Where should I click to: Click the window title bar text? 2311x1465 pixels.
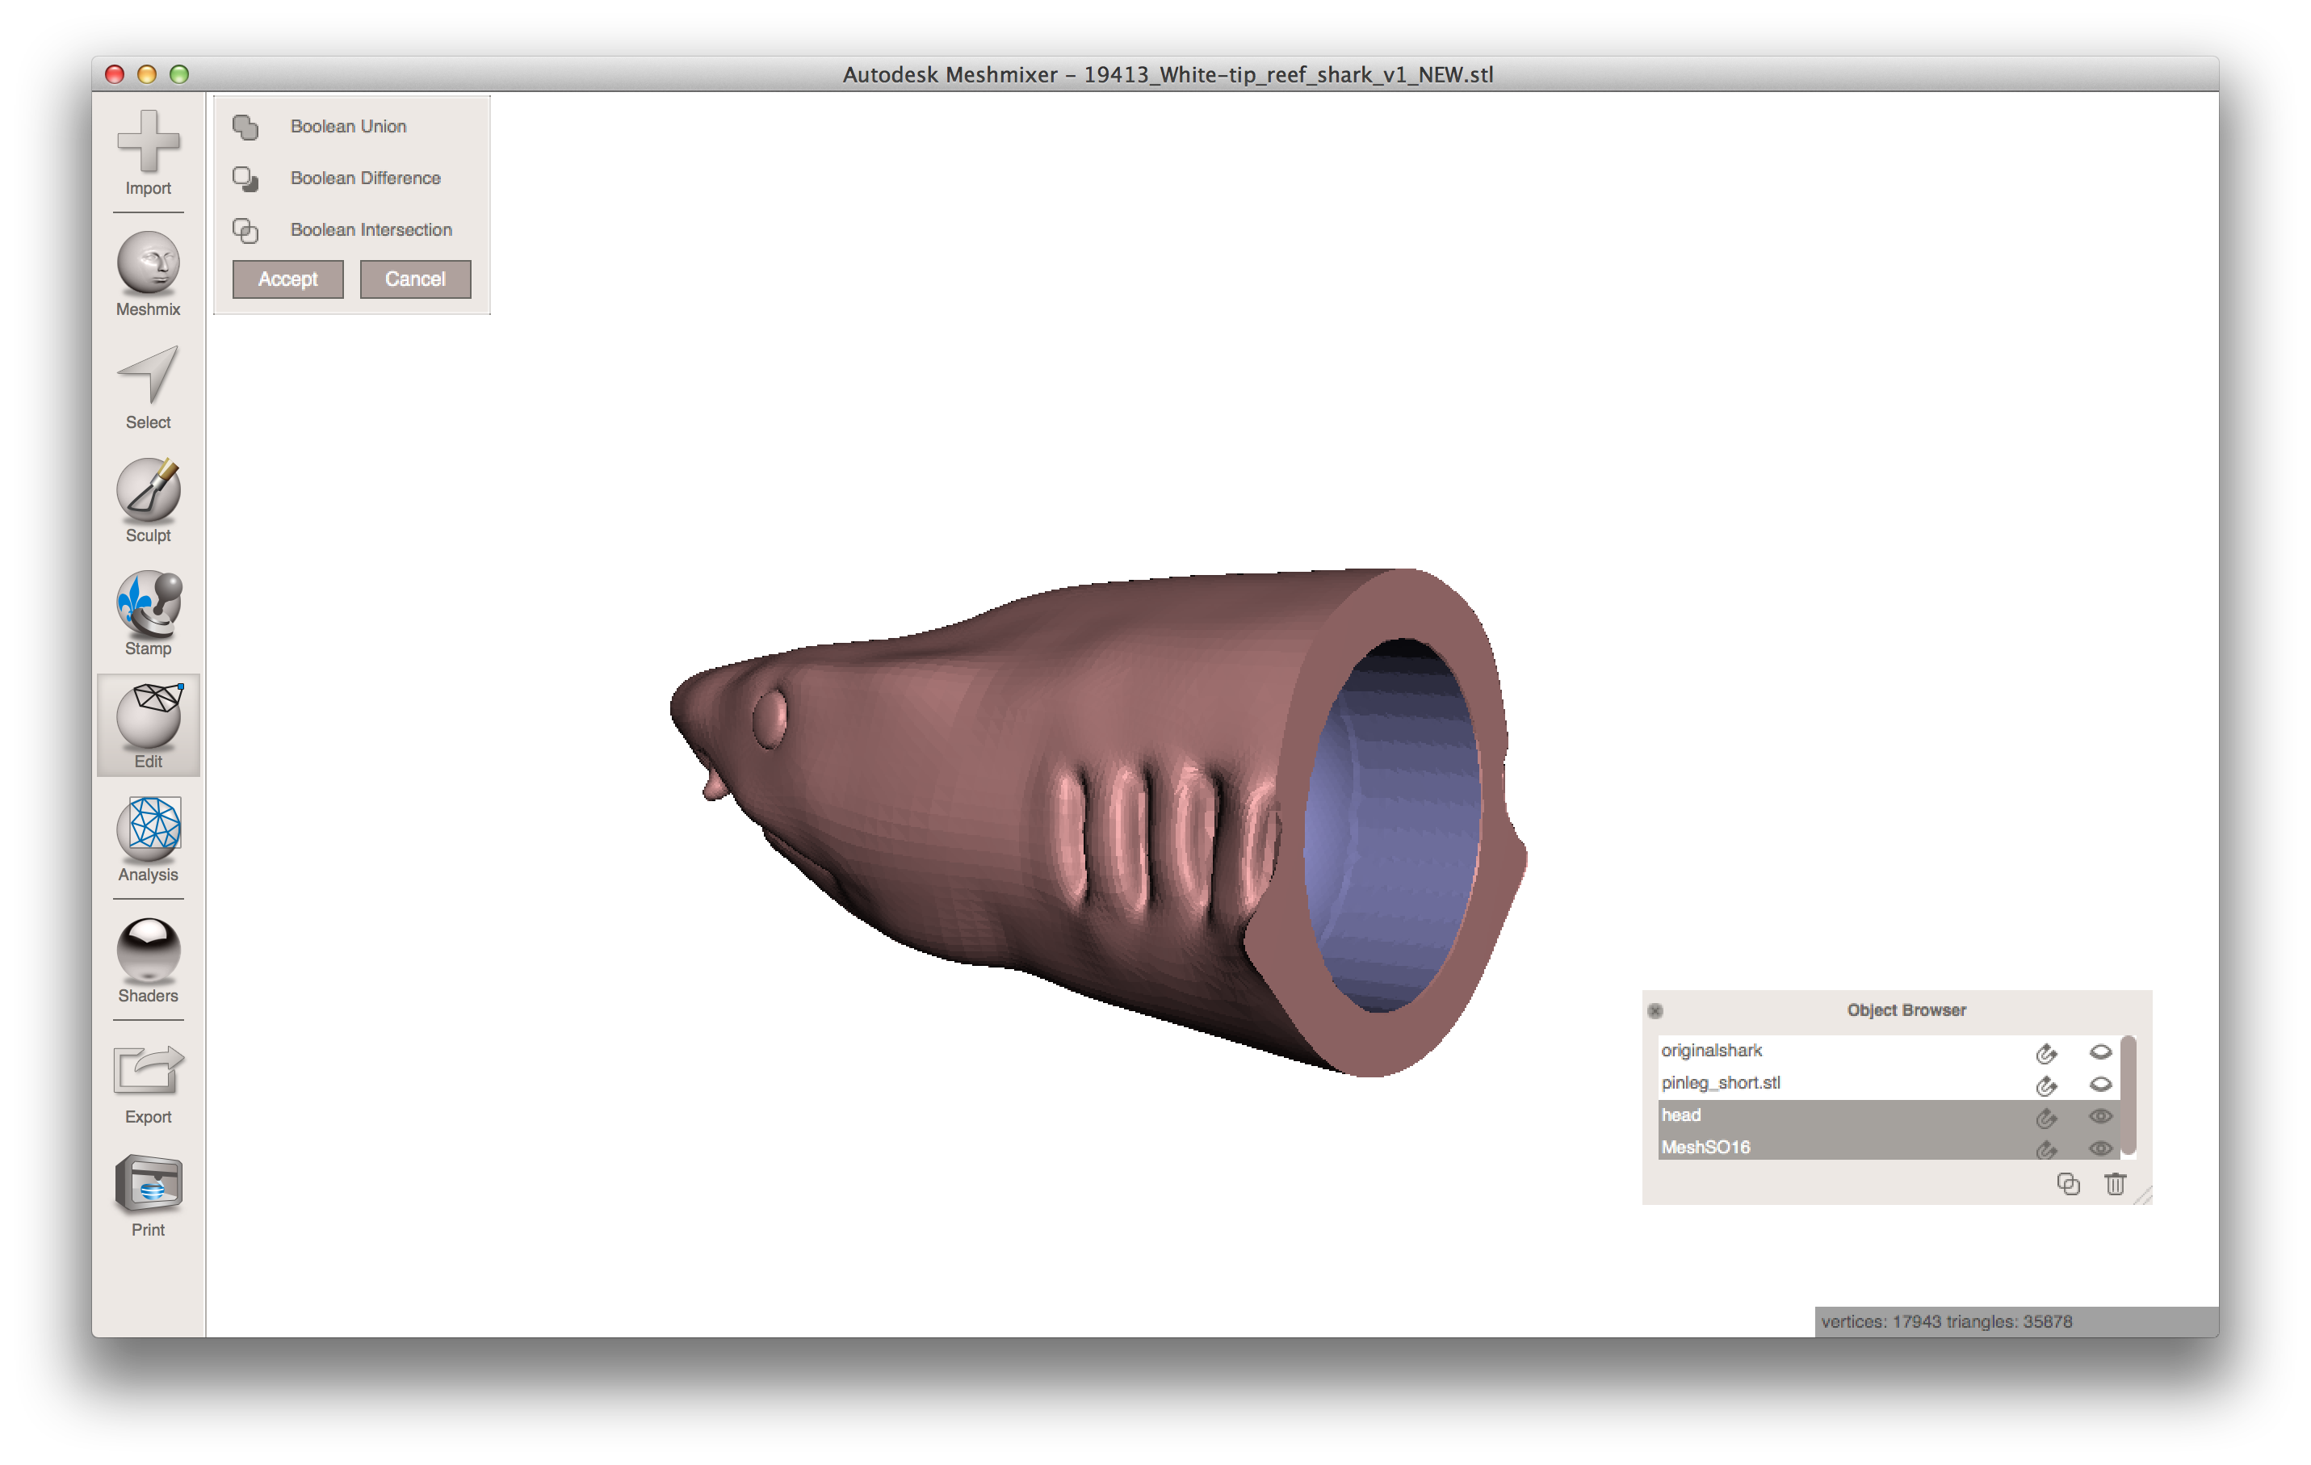1168,74
